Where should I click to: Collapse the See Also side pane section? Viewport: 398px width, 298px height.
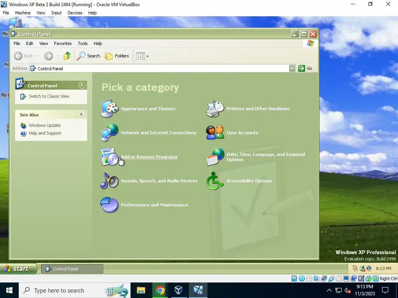tap(82, 114)
